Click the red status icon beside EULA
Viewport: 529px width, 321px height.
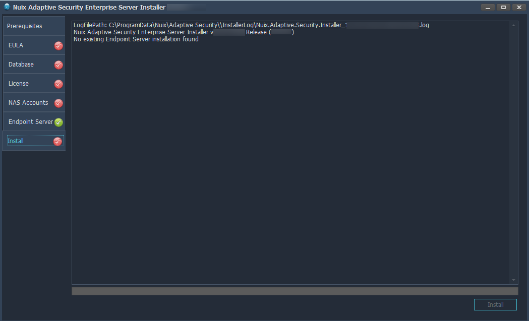pyautogui.click(x=58, y=45)
